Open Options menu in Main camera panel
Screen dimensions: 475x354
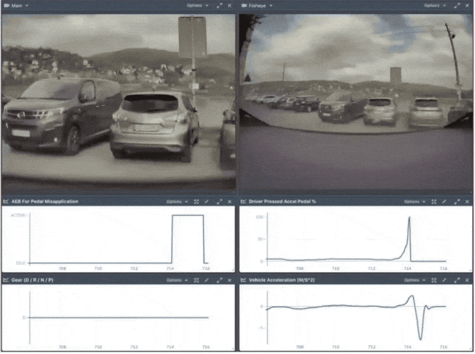(x=197, y=6)
